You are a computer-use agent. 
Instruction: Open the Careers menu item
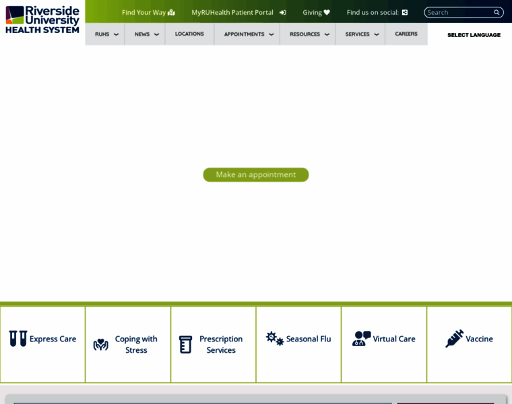[x=406, y=34]
